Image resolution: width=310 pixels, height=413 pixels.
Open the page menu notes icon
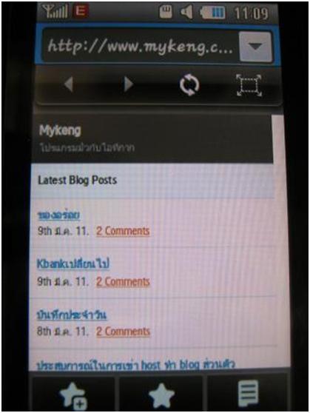click(x=248, y=394)
